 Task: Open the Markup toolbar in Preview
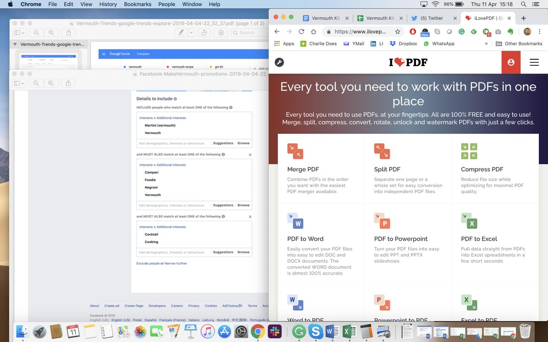(x=182, y=32)
